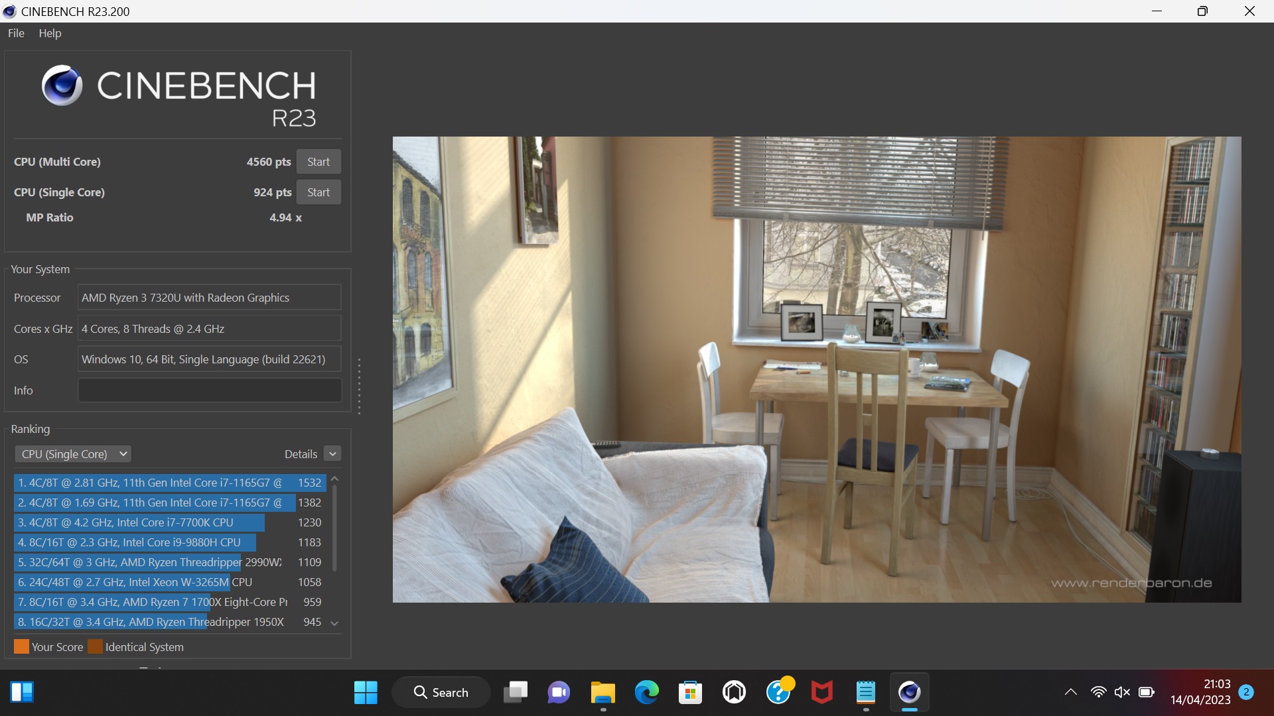
Task: Start the CPU Multi Core test
Action: (x=318, y=162)
